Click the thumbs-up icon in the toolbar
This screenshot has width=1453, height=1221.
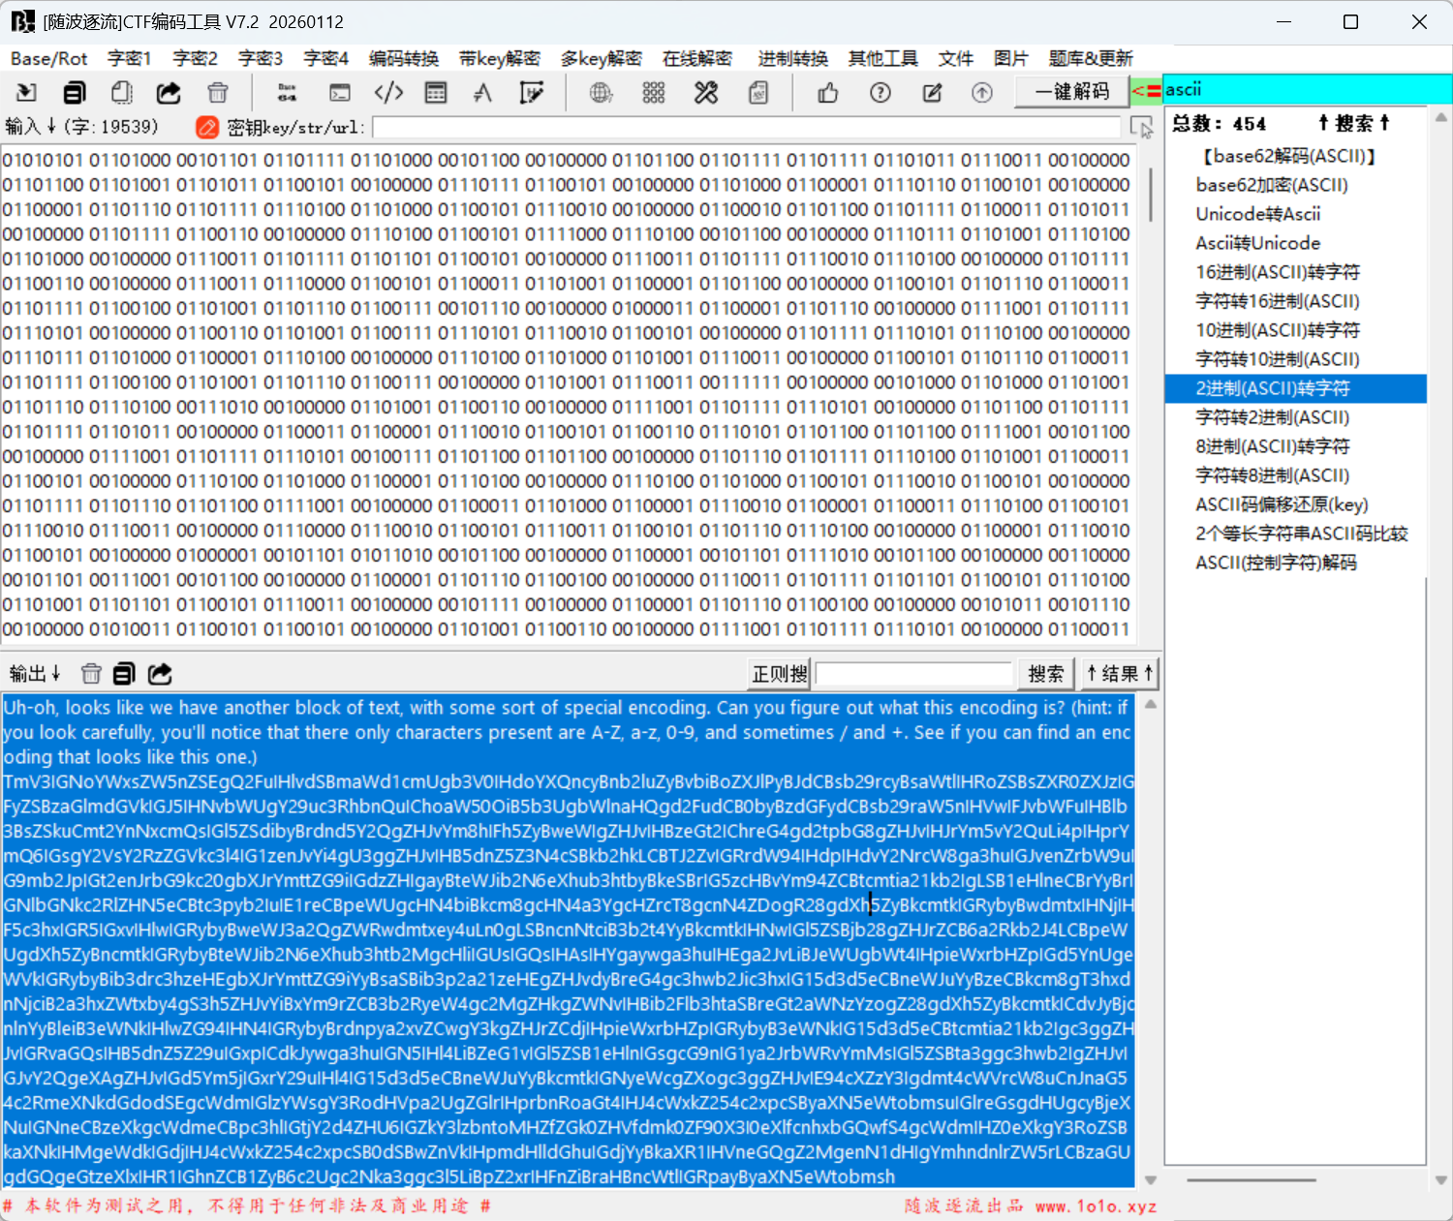coord(828,93)
